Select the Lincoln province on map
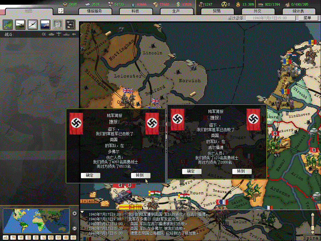 [153, 53]
